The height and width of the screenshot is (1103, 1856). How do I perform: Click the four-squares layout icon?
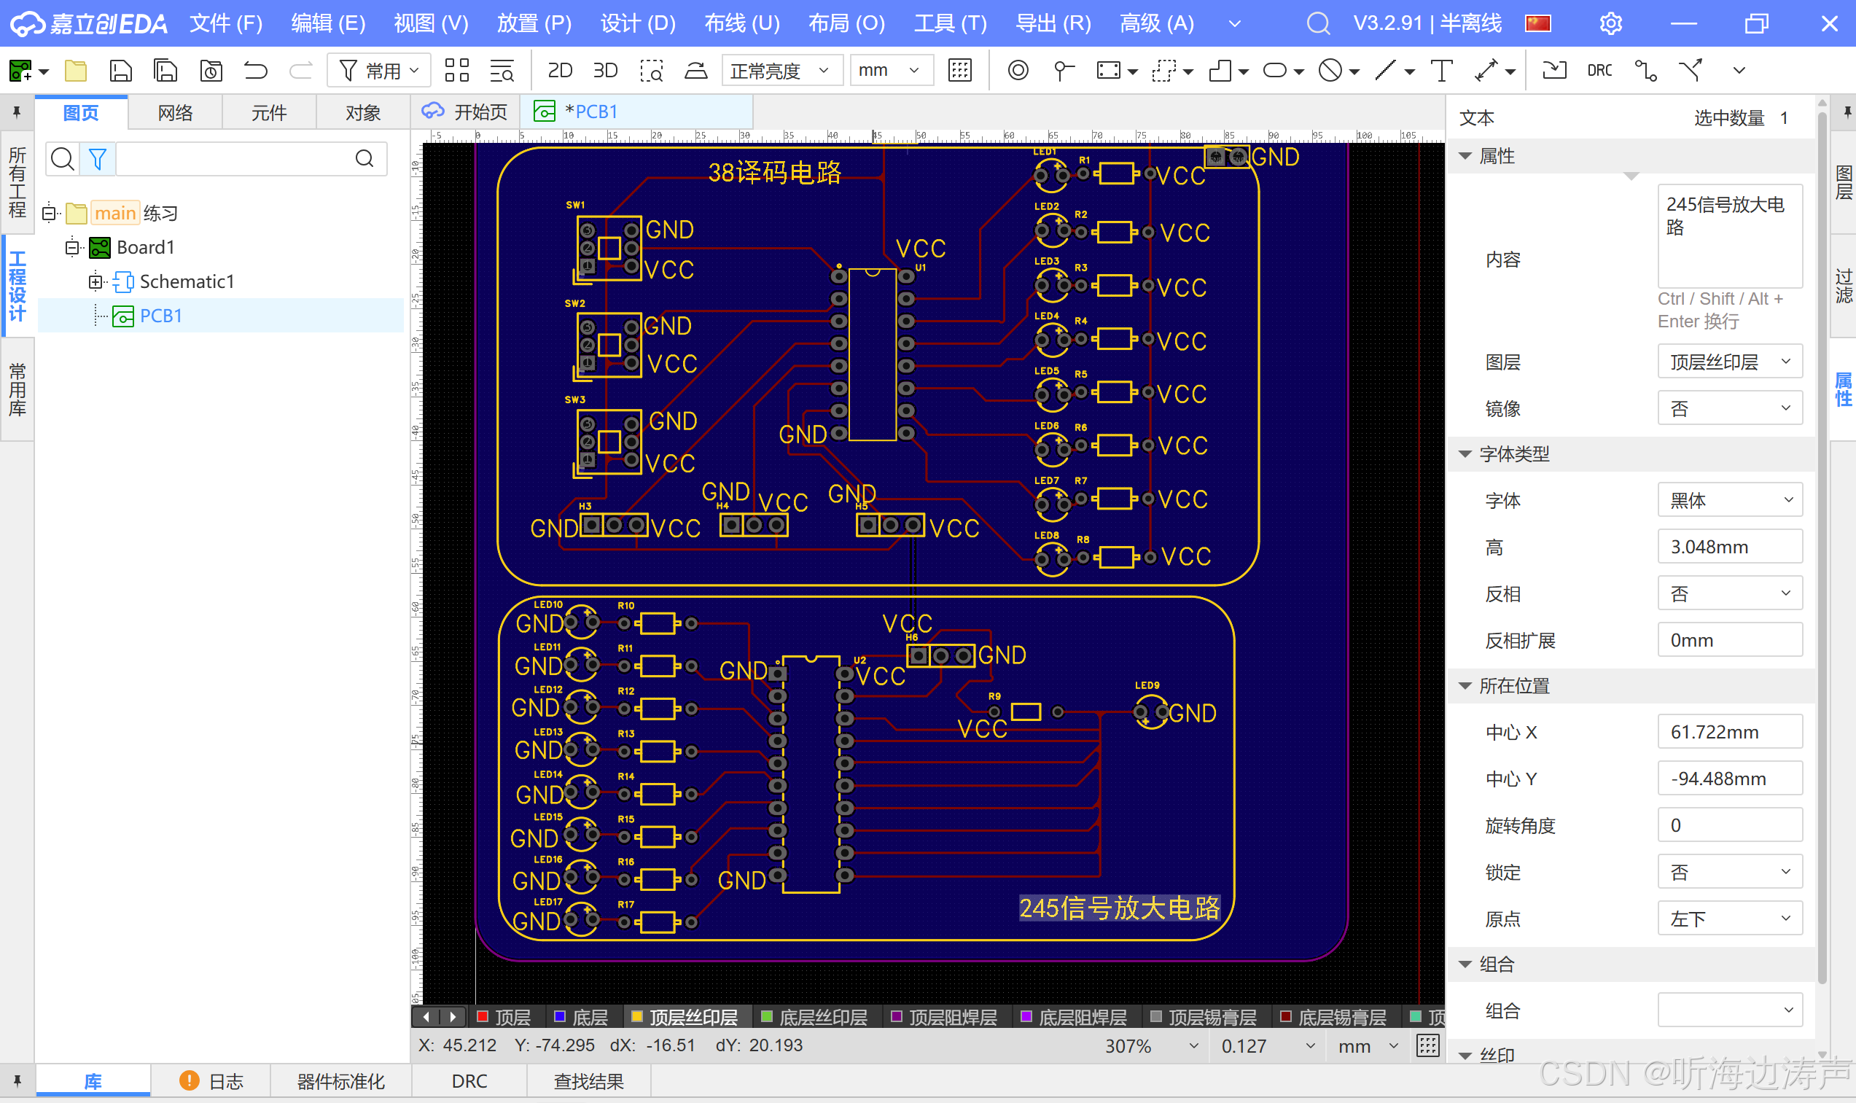coord(457,71)
